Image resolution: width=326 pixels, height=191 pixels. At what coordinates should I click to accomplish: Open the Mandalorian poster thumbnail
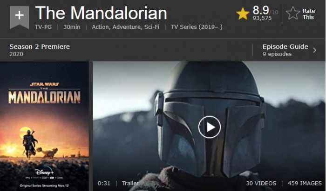click(x=44, y=126)
